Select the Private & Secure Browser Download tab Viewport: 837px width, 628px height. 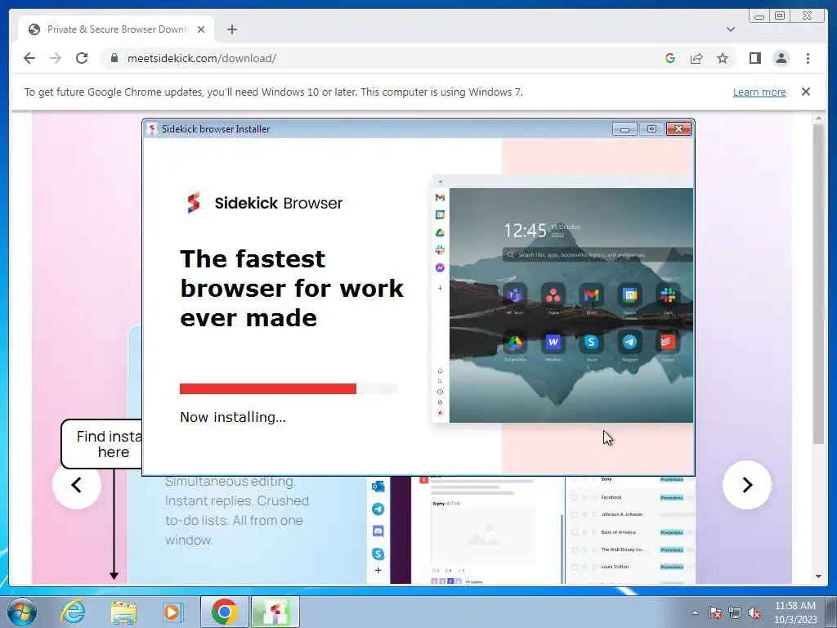116,29
